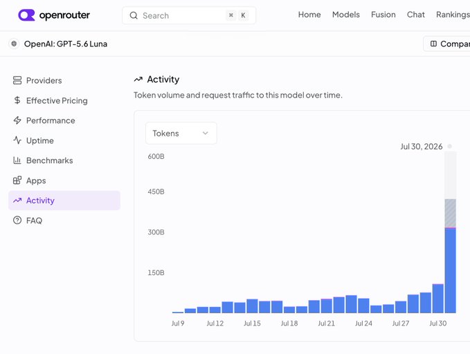Click the Effective Pricing dollar icon
Viewport: 470px width, 354px height.
17,100
